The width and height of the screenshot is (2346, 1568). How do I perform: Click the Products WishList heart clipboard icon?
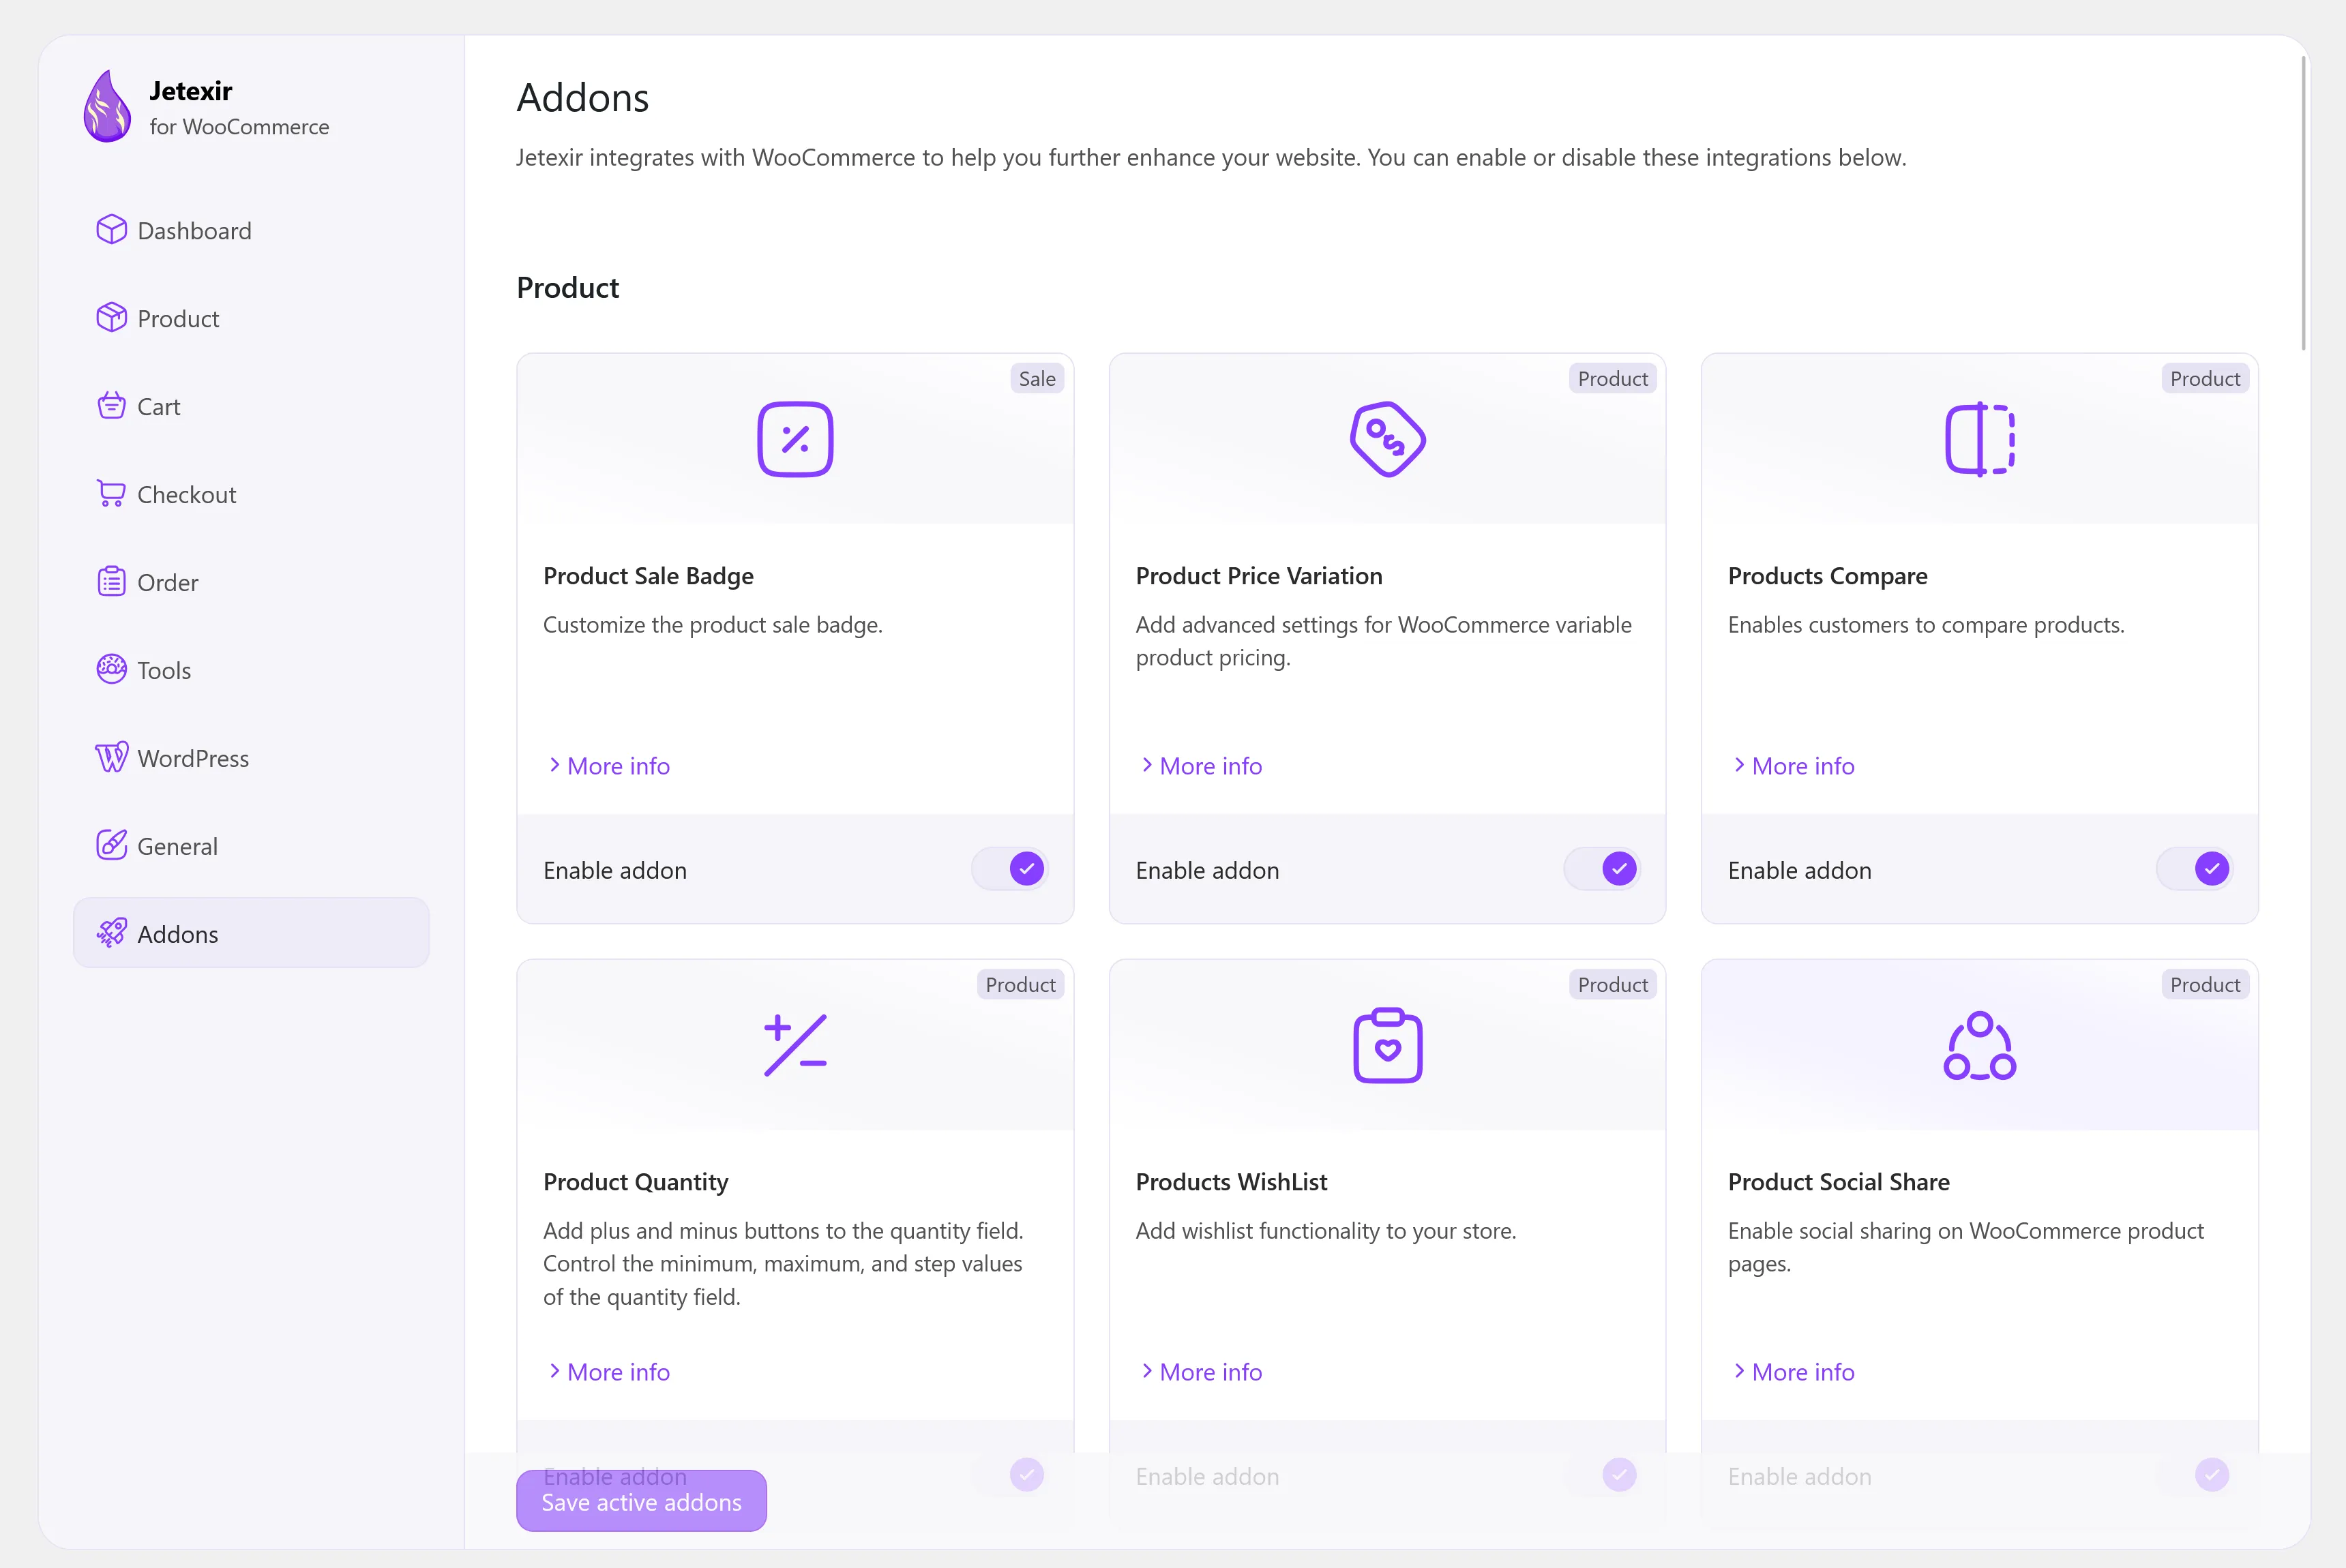point(1388,1045)
